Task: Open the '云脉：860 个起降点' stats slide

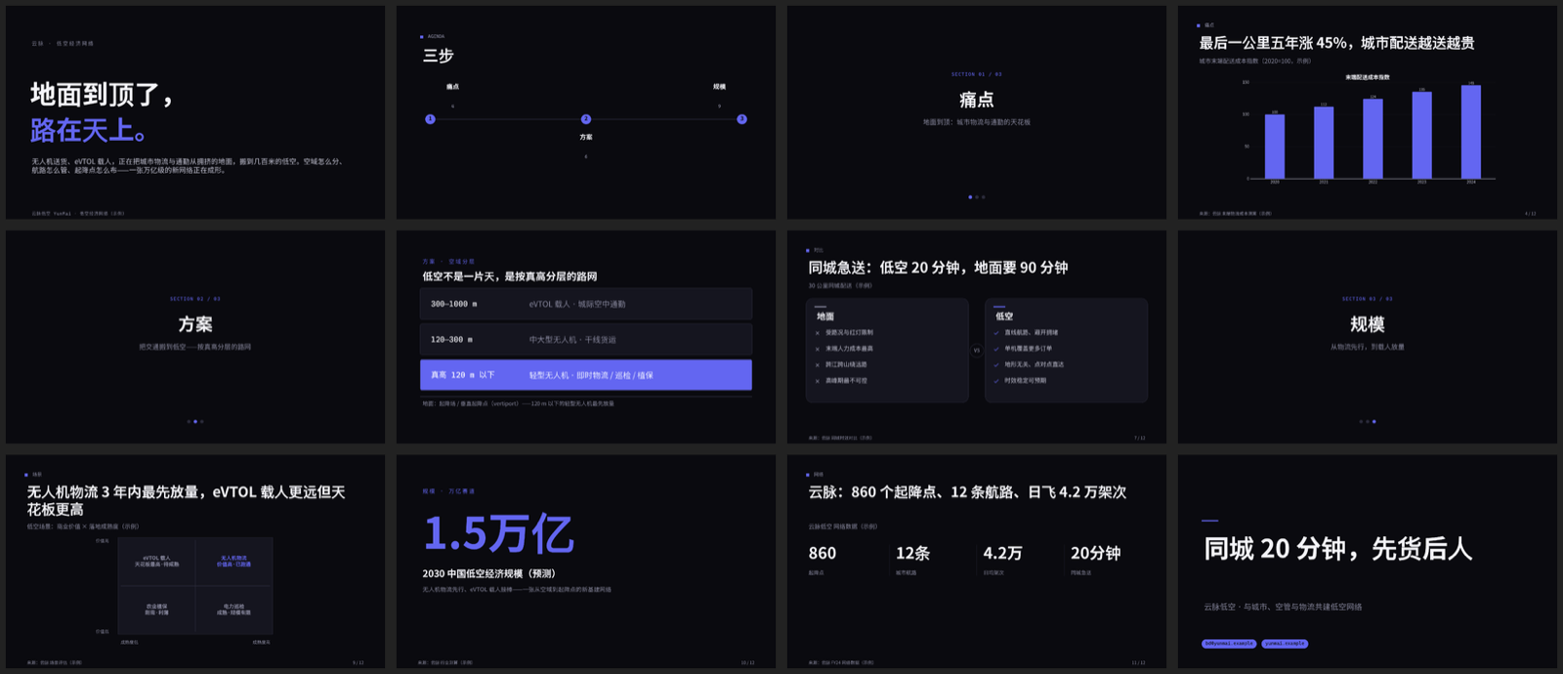Action: [977, 562]
